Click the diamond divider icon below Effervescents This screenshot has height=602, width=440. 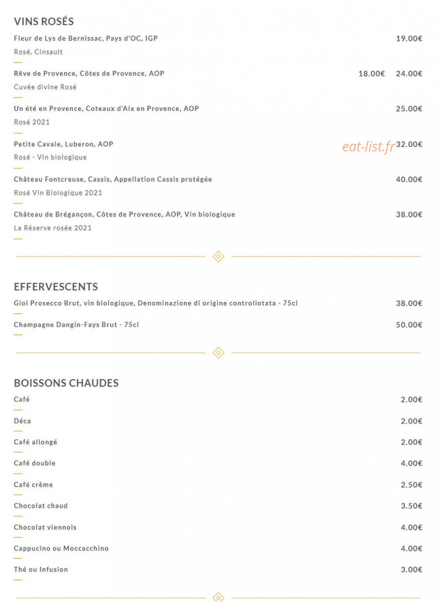coord(218,353)
